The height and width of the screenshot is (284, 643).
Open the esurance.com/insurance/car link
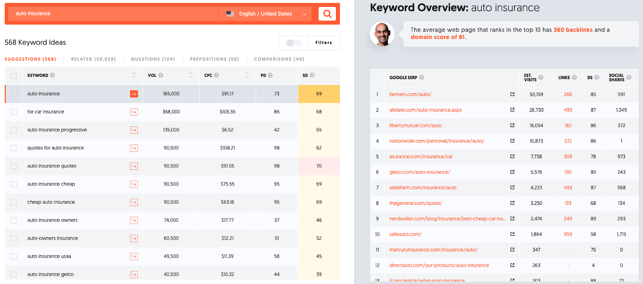(421, 157)
